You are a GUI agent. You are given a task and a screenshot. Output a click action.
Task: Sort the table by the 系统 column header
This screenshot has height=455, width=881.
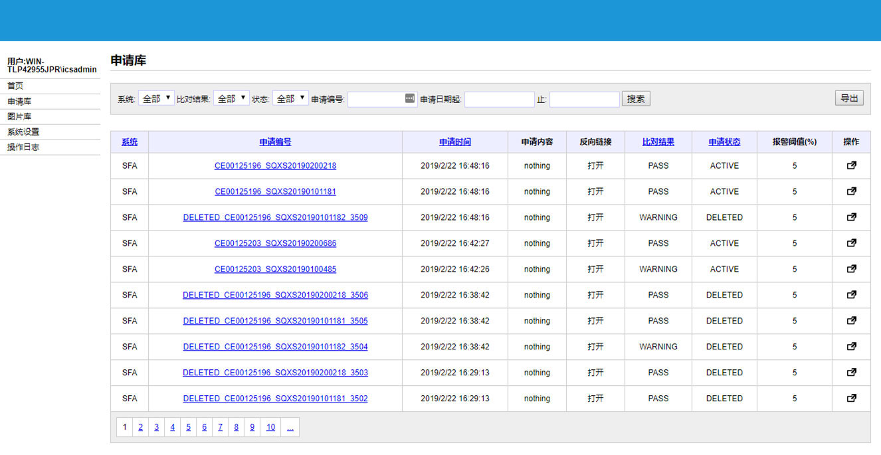click(x=130, y=142)
